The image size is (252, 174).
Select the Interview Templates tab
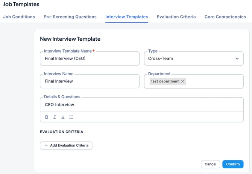tap(126, 17)
